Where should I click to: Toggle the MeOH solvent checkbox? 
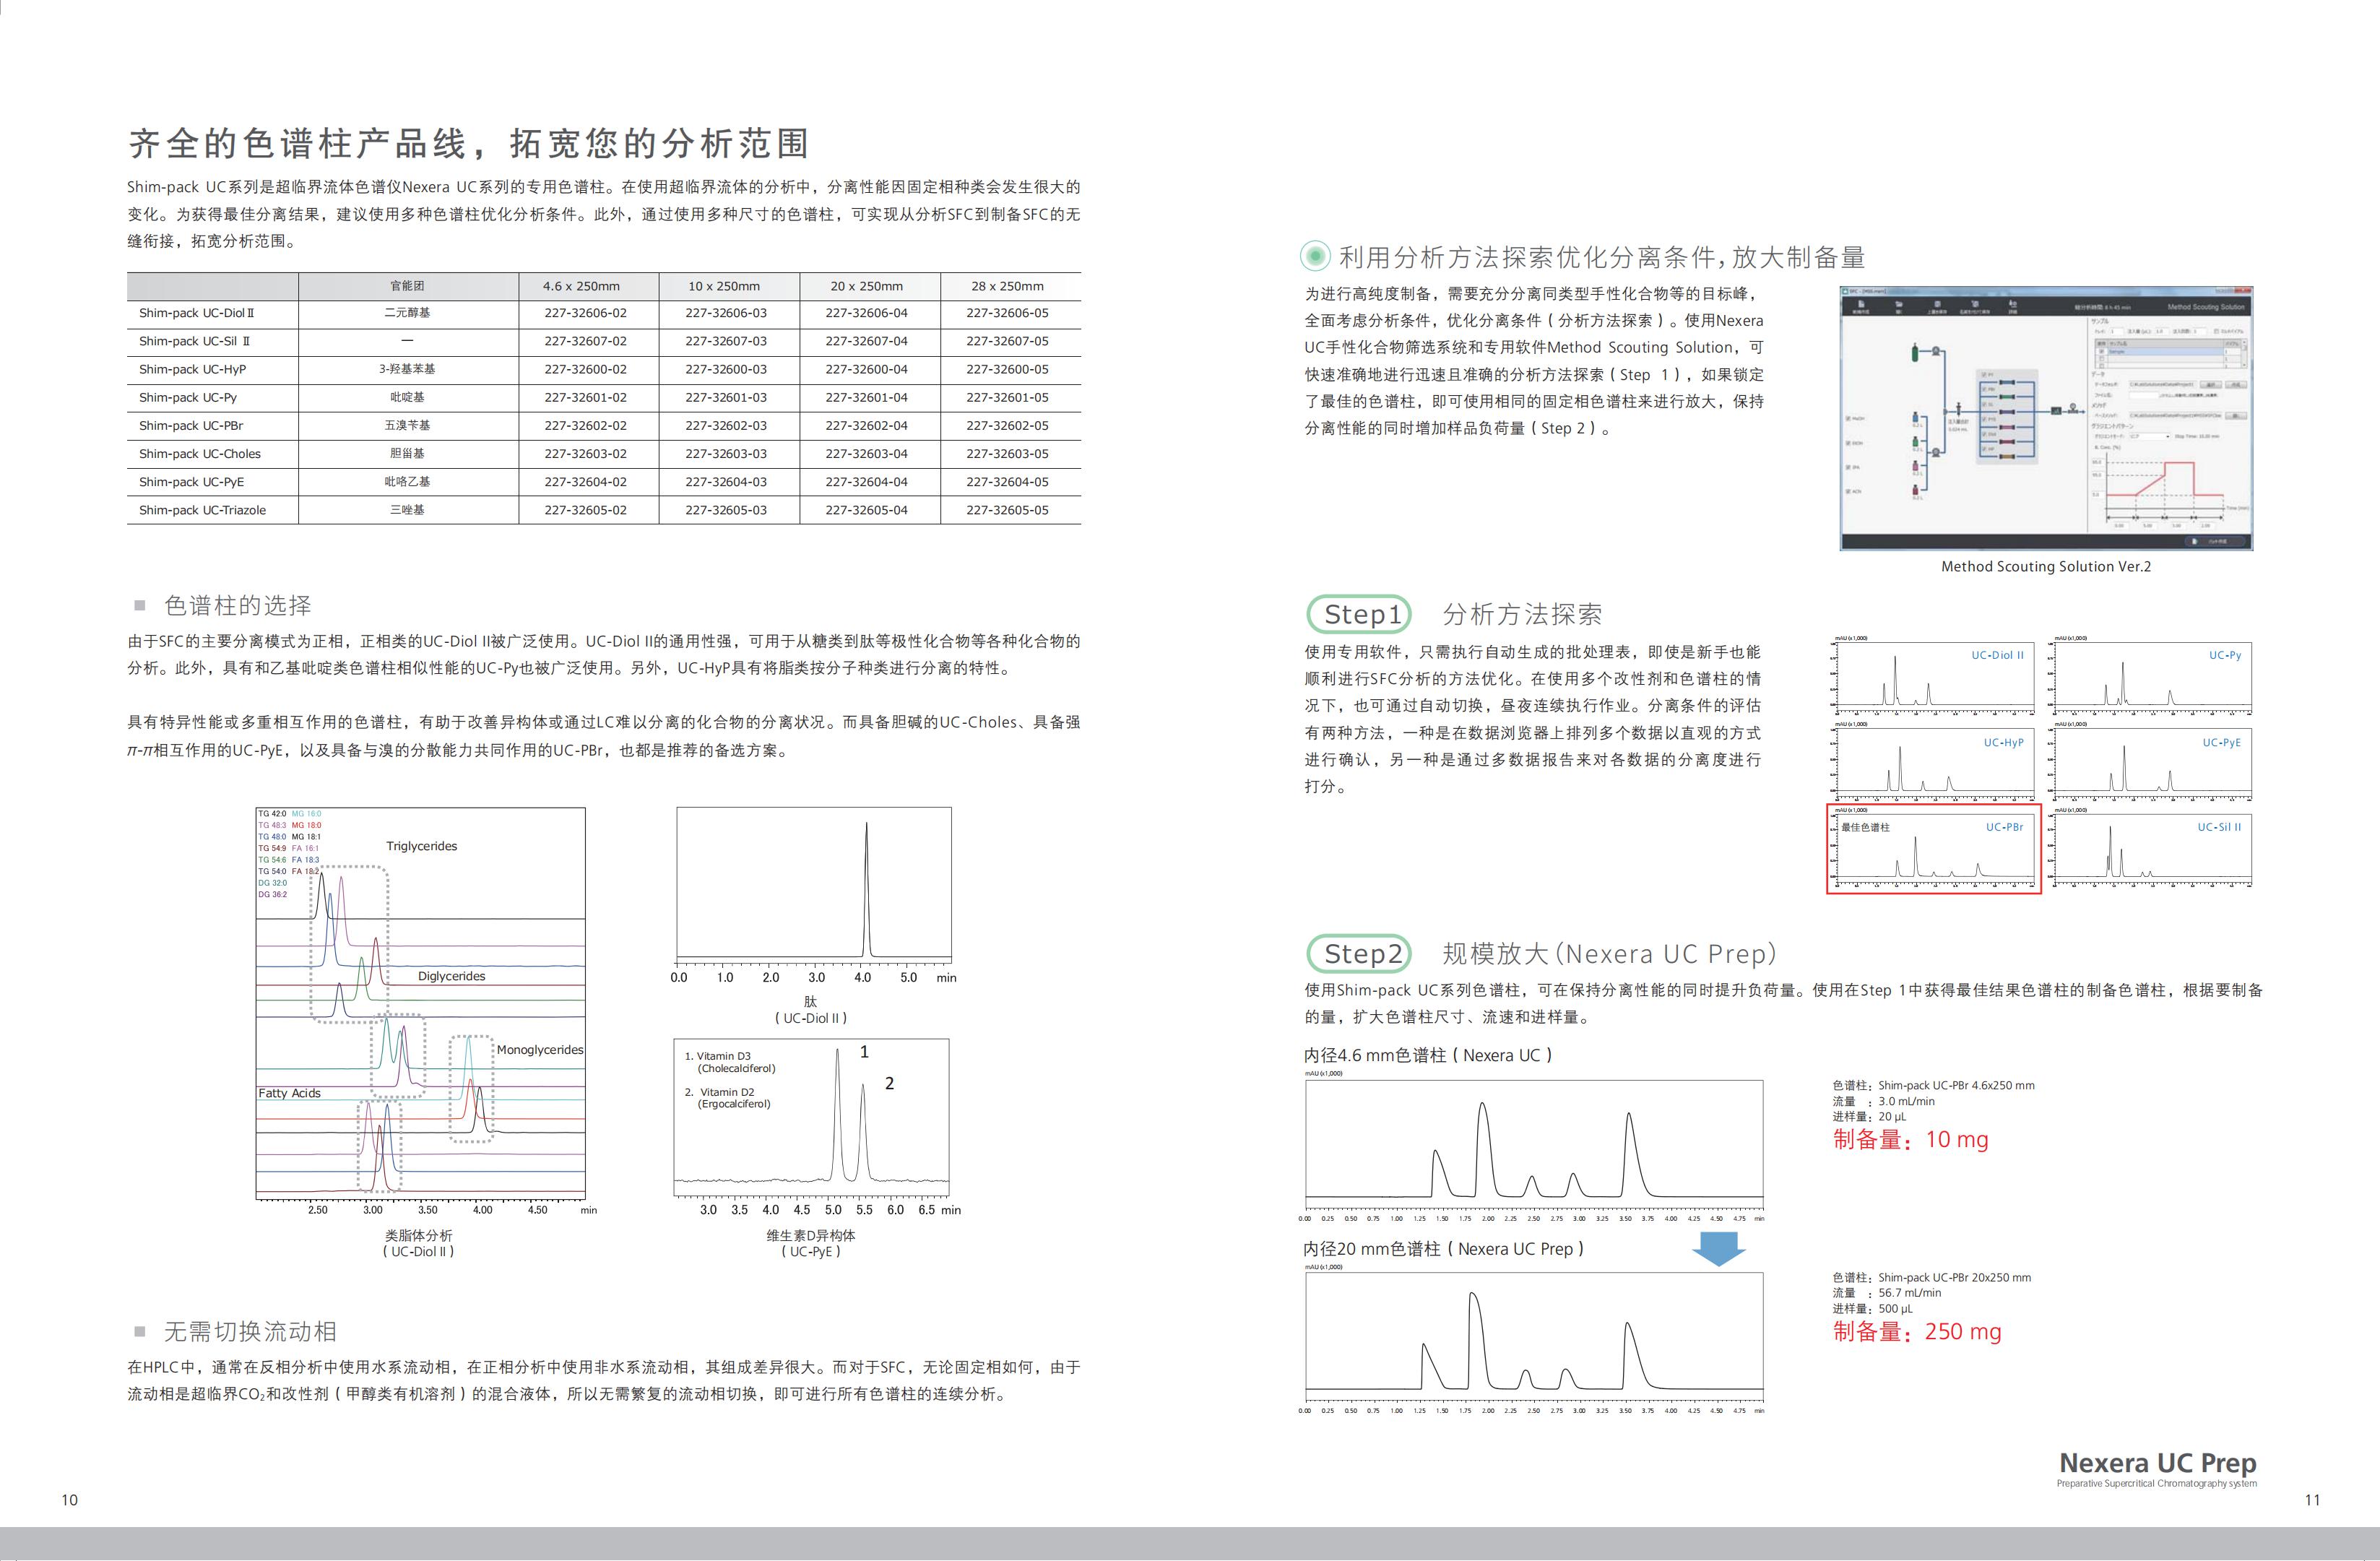(x=1848, y=419)
